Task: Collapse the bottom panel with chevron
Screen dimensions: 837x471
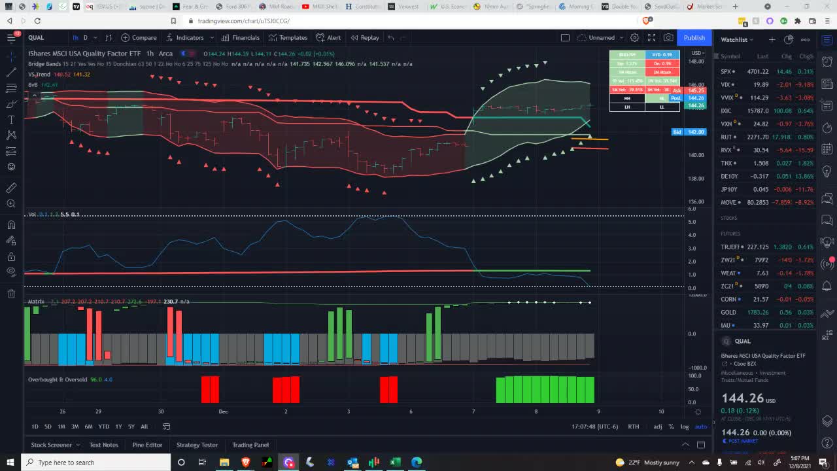Action: coord(685,445)
